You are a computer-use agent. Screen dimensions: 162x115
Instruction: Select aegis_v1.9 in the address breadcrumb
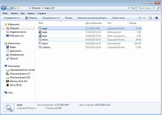point(49,8)
